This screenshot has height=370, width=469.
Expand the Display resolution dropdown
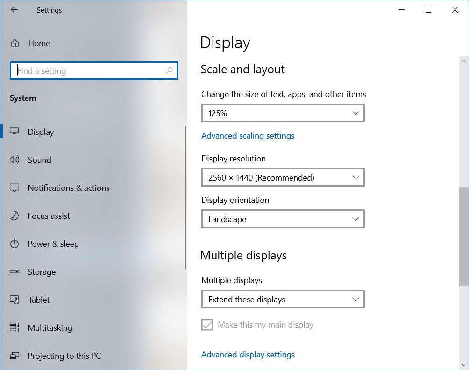(283, 178)
